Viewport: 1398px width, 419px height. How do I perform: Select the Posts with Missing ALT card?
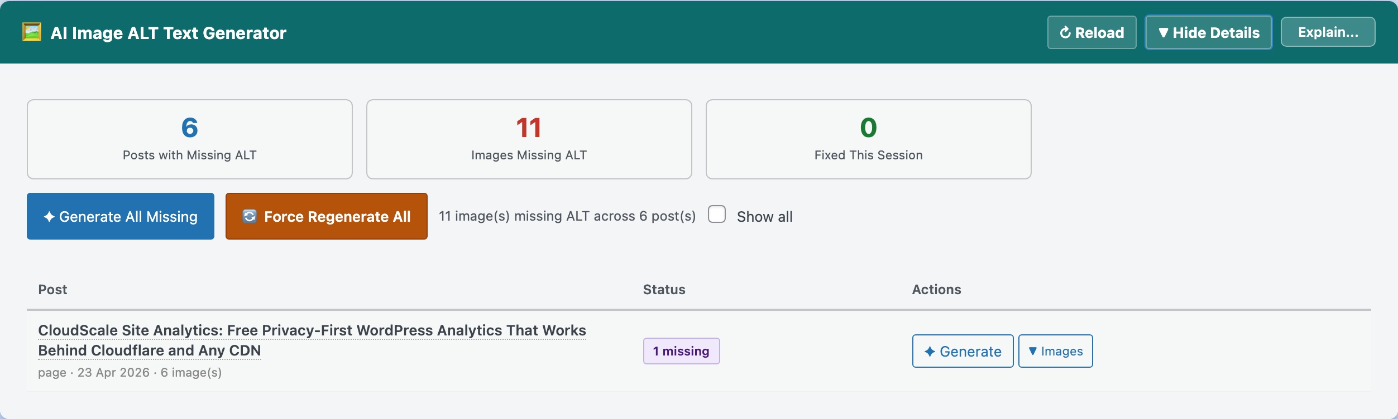[190, 139]
